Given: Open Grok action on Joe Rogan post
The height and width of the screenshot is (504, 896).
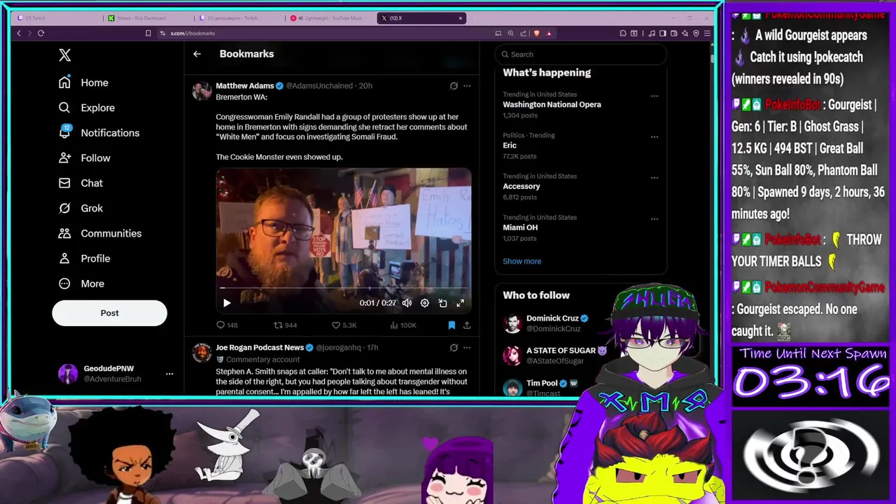Looking at the screenshot, I should click(x=454, y=347).
